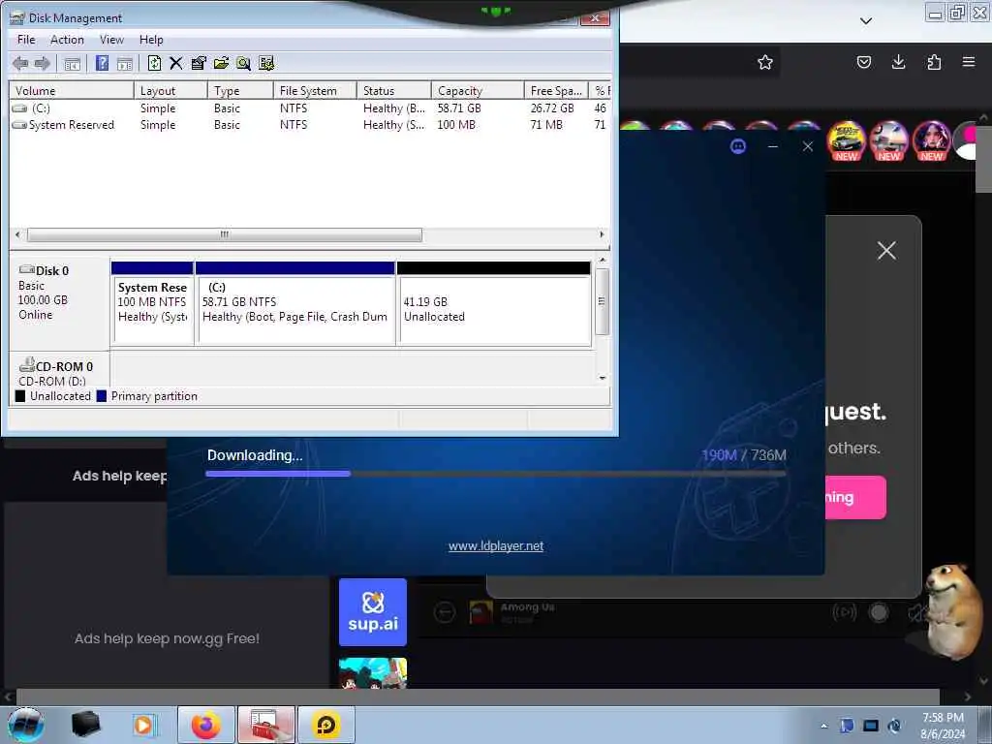
Task: Click the LDPlayer yellow taskbar icon
Action: [x=326, y=725]
